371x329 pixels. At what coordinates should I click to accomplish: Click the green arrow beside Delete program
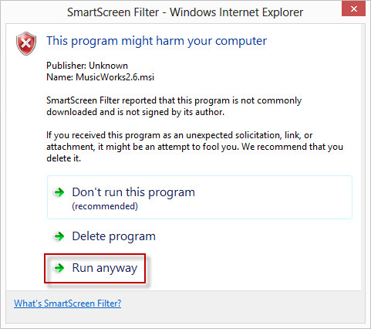click(59, 236)
